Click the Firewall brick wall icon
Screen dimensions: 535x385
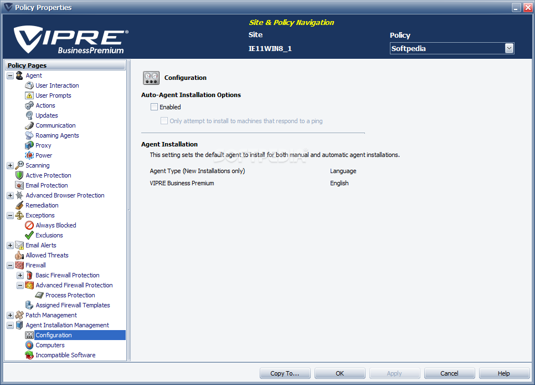click(x=19, y=265)
